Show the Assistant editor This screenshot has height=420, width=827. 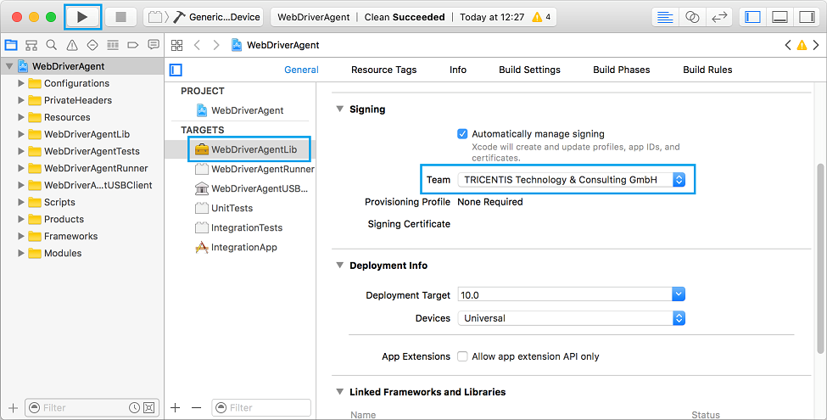coord(692,17)
